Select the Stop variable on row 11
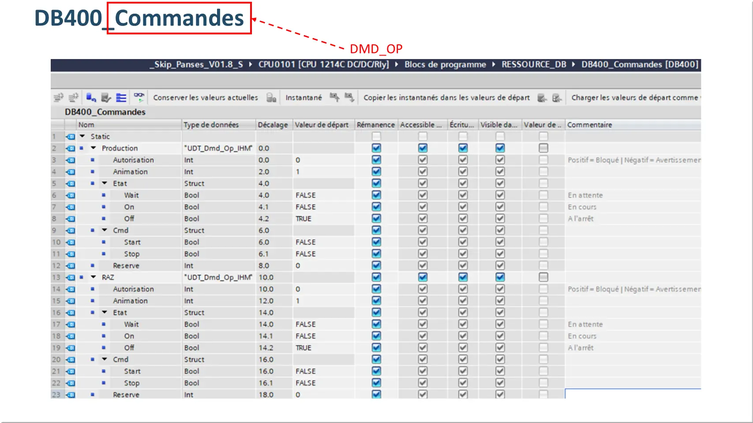Viewport: 753px width, 423px height. point(131,254)
